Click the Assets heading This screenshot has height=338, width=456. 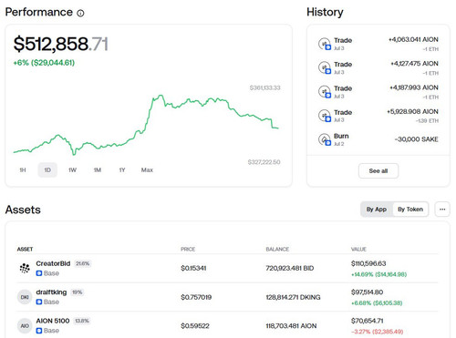(23, 210)
